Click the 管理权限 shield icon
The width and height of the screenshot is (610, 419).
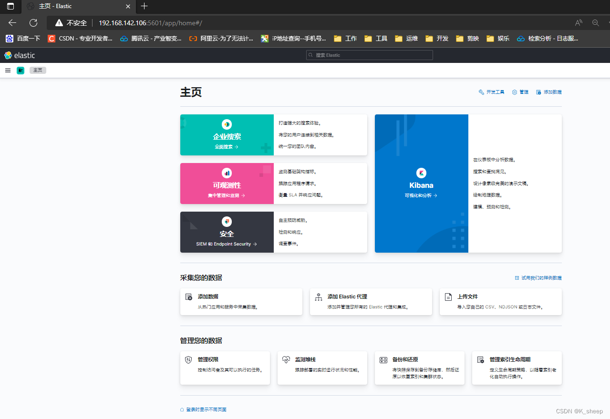[188, 360]
